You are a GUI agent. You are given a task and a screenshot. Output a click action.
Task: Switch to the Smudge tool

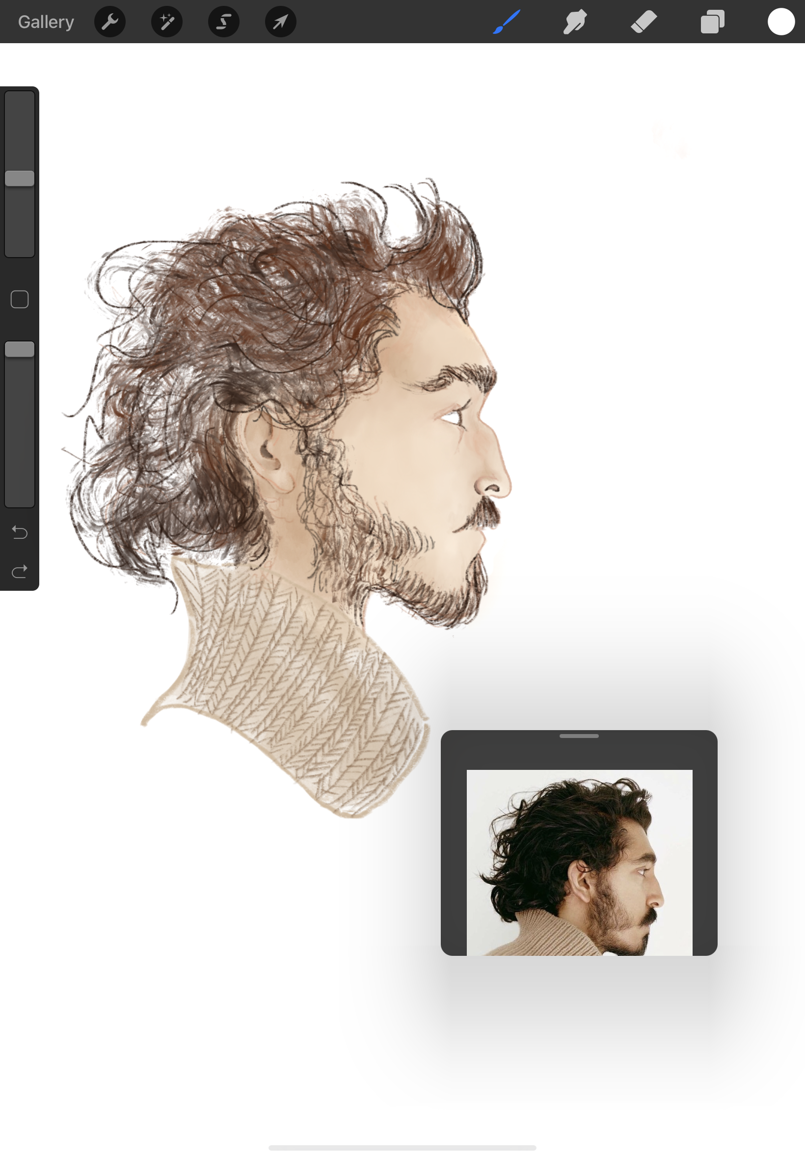[x=574, y=21]
